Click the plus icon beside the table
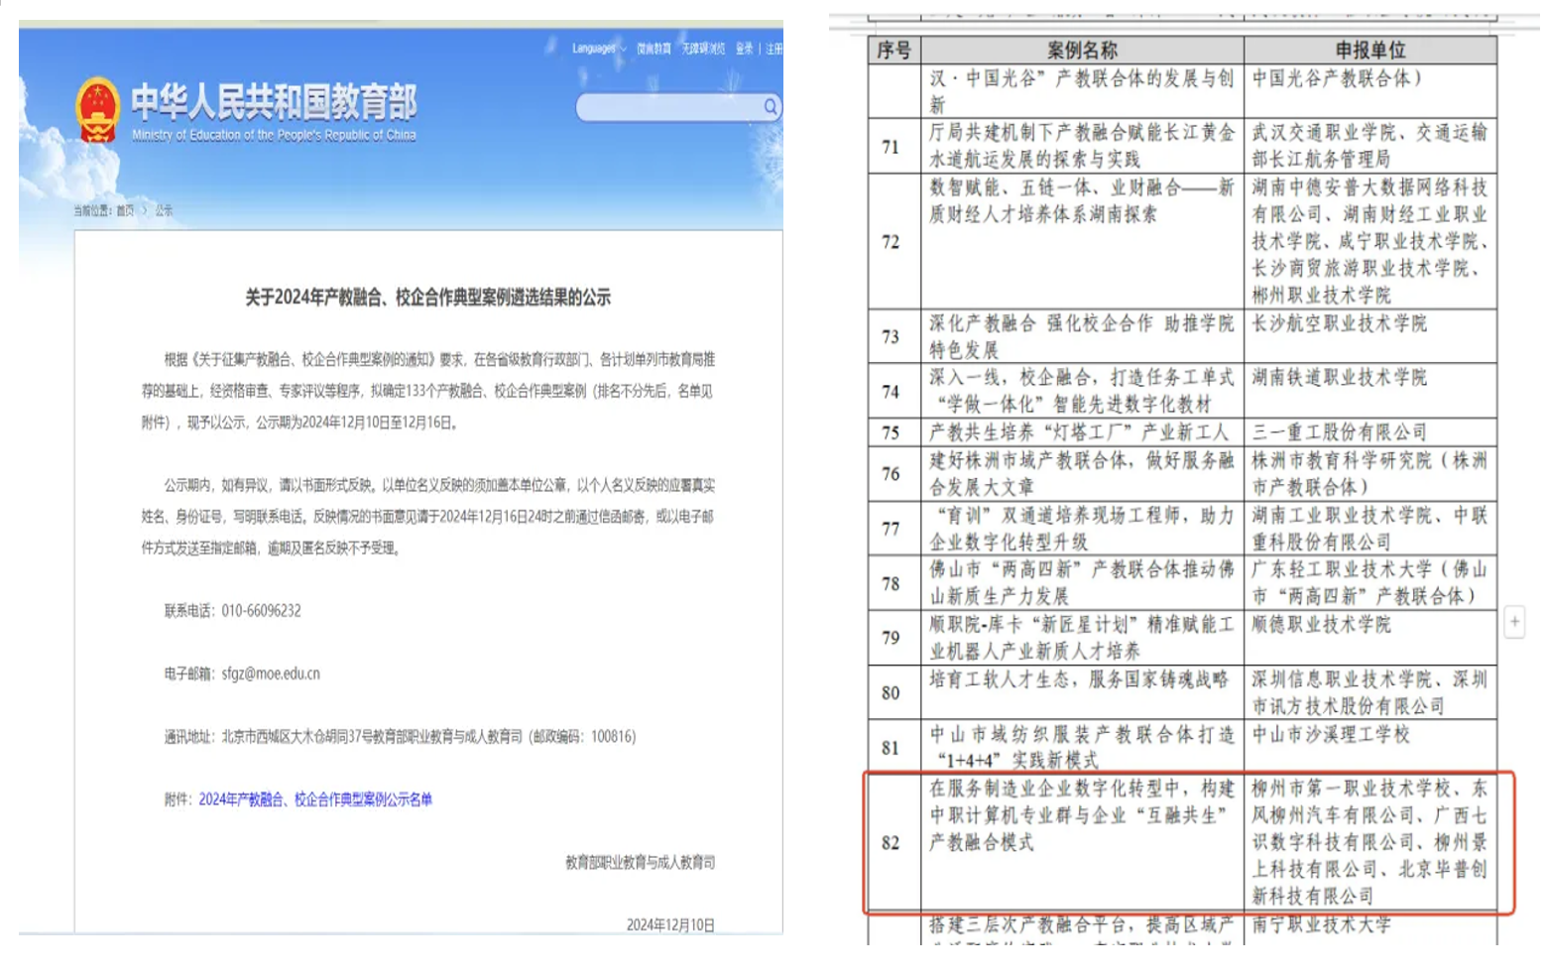This screenshot has width=1547, height=976. 1514,622
